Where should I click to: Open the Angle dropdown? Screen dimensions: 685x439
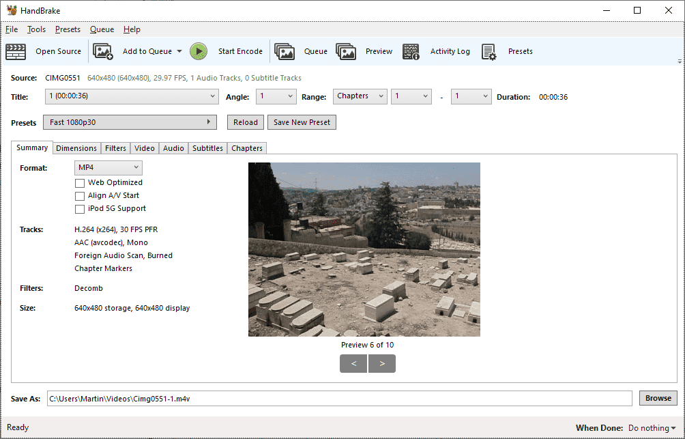[x=276, y=96]
